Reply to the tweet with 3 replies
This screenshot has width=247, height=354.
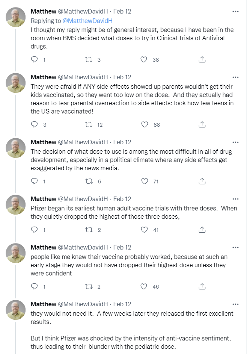(x=35, y=125)
